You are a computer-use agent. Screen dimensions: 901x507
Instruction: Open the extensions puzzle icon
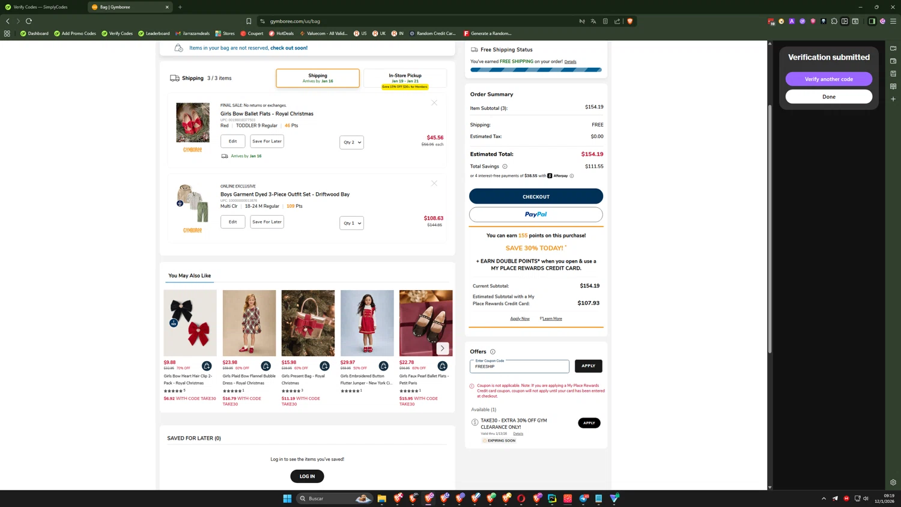click(834, 21)
